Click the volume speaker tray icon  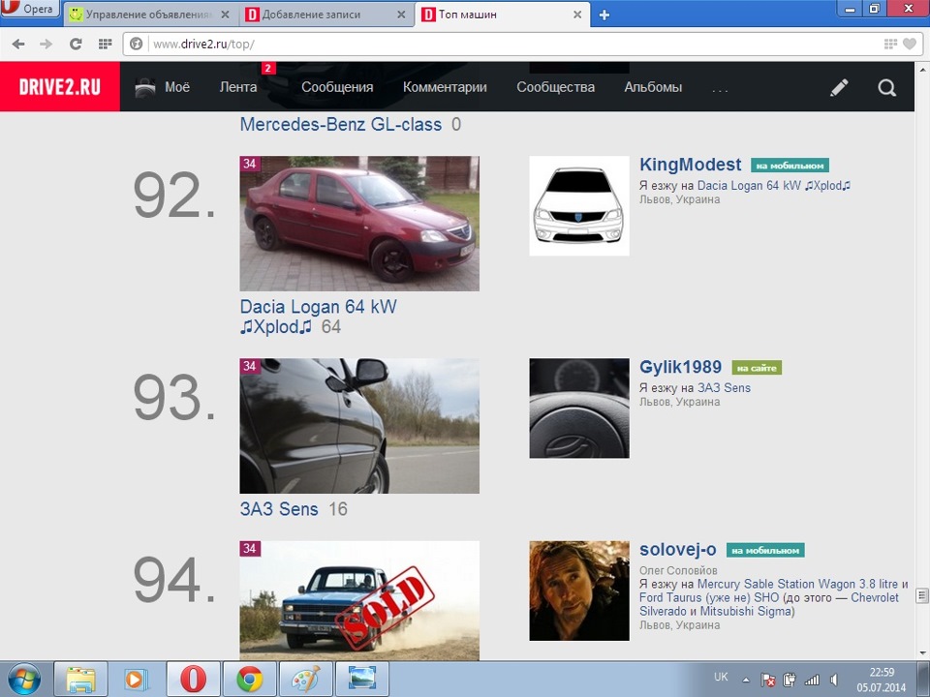point(834,680)
